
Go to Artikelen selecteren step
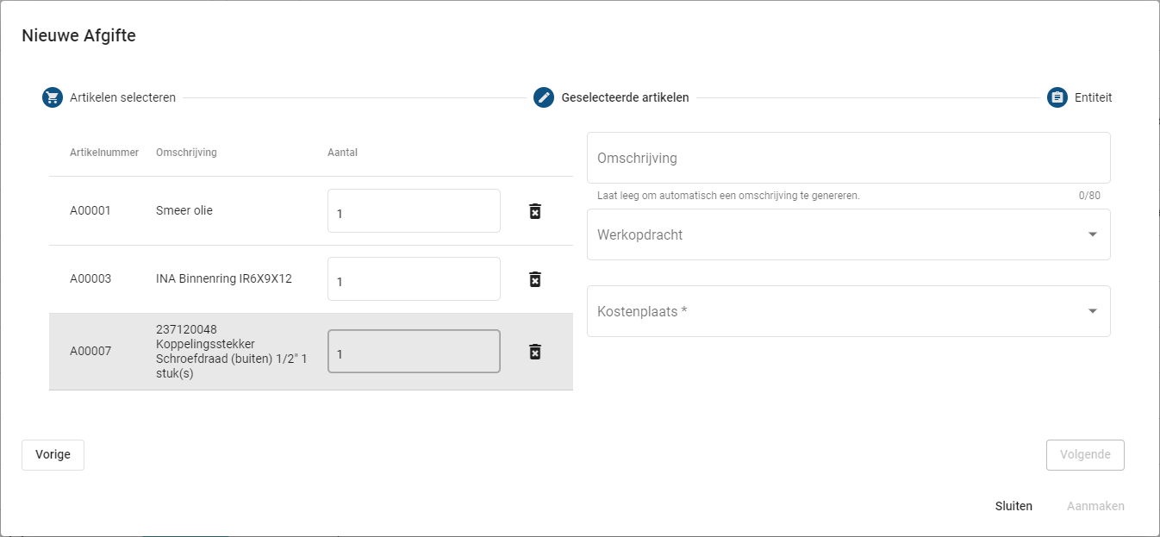pos(122,97)
